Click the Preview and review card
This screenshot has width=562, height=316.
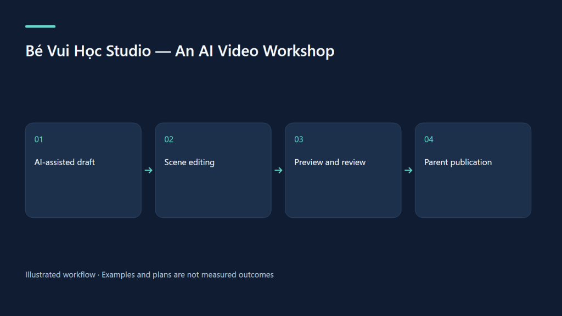(343, 170)
